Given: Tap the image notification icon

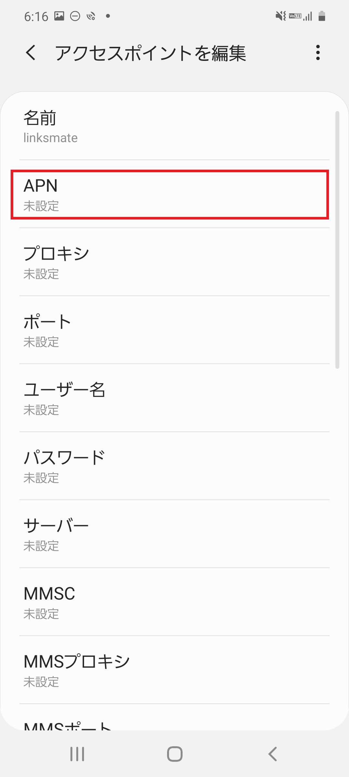Looking at the screenshot, I should (x=59, y=16).
